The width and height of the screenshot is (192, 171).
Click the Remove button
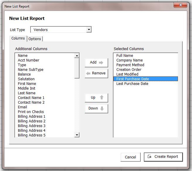pyautogui.click(x=96, y=73)
